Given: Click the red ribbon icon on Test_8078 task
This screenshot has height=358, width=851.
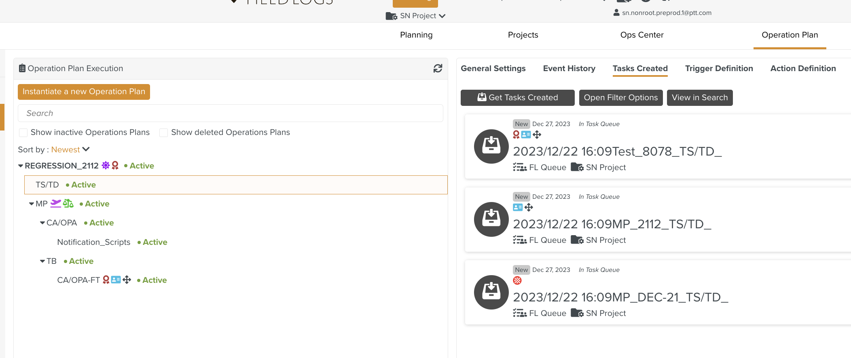Looking at the screenshot, I should (516, 135).
